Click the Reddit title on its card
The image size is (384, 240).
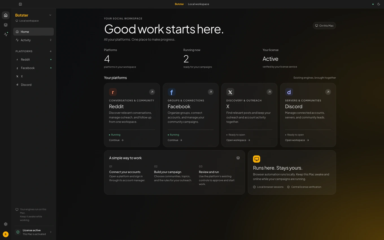pyautogui.click(x=116, y=106)
